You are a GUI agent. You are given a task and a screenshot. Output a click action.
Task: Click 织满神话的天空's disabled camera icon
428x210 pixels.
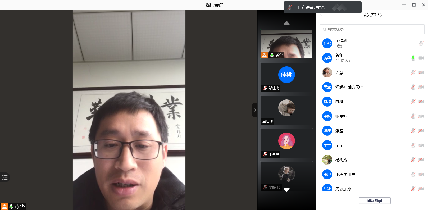coord(421,87)
